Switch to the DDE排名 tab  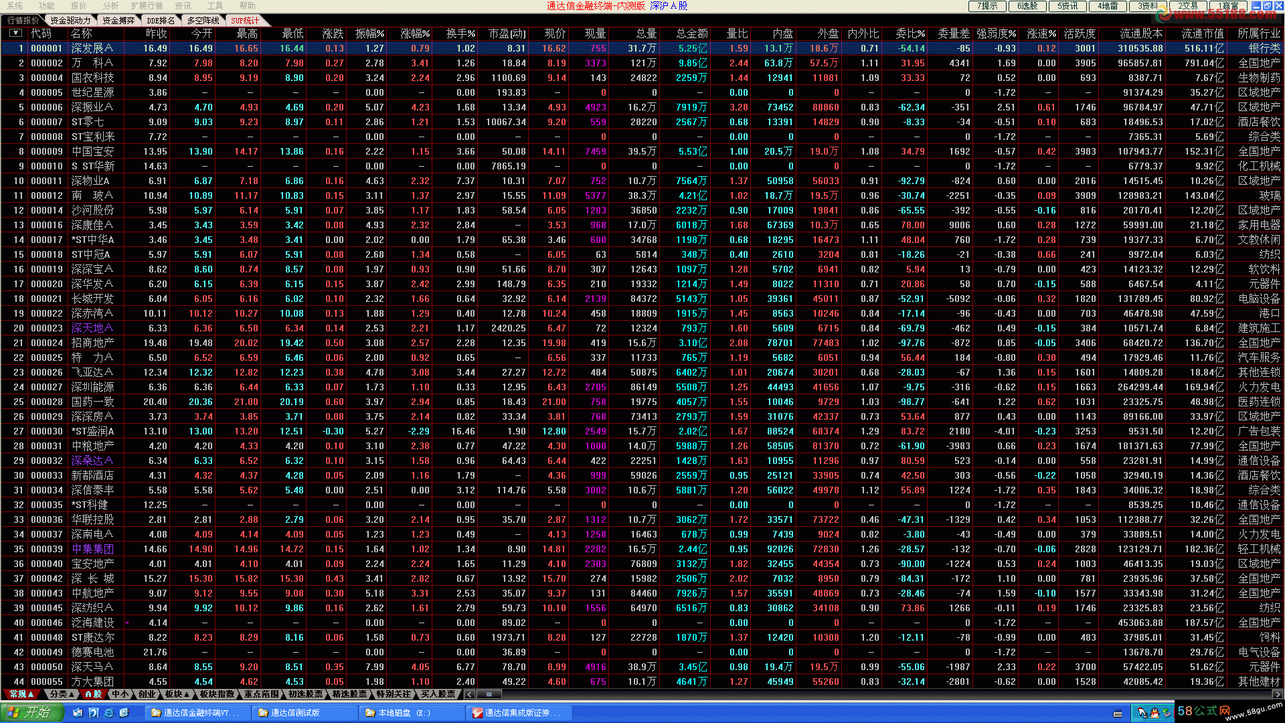pyautogui.click(x=161, y=20)
